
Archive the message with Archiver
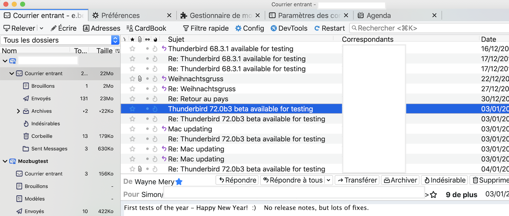point(400,180)
